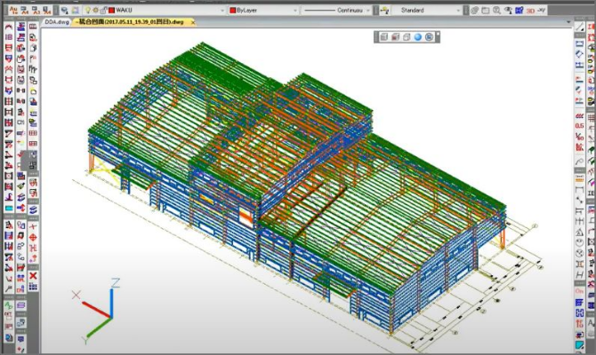Click the CH icon in left toolbar
The width and height of the screenshot is (596, 355).
(21, 122)
